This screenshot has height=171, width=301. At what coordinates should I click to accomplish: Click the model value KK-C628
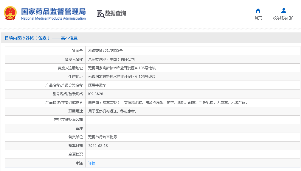click(x=96, y=94)
